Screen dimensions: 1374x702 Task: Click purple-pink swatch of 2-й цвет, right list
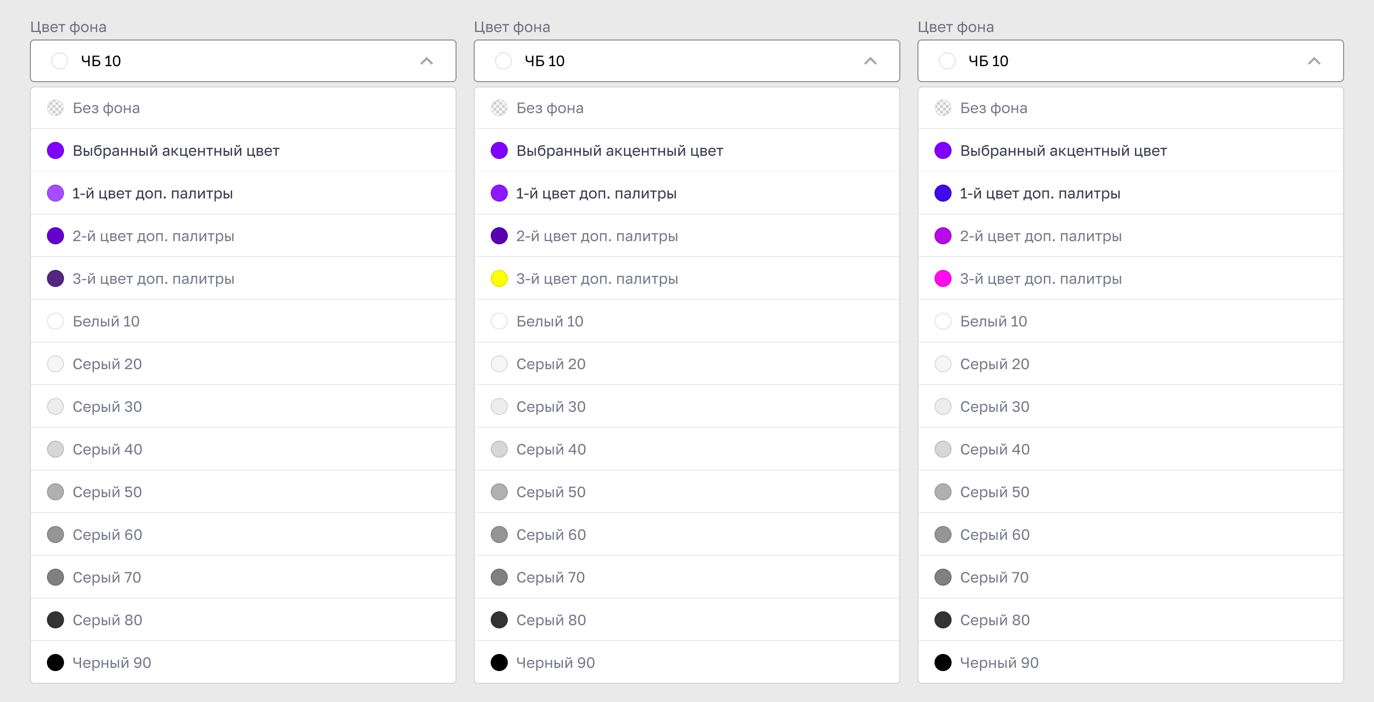pyautogui.click(x=943, y=236)
